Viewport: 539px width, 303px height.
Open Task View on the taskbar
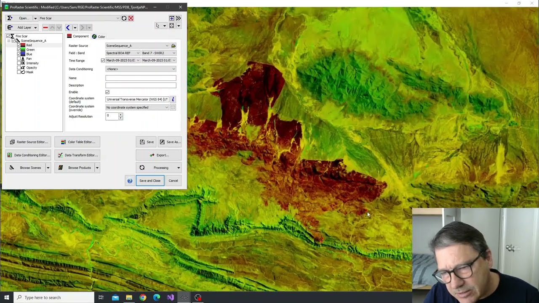[101, 298]
